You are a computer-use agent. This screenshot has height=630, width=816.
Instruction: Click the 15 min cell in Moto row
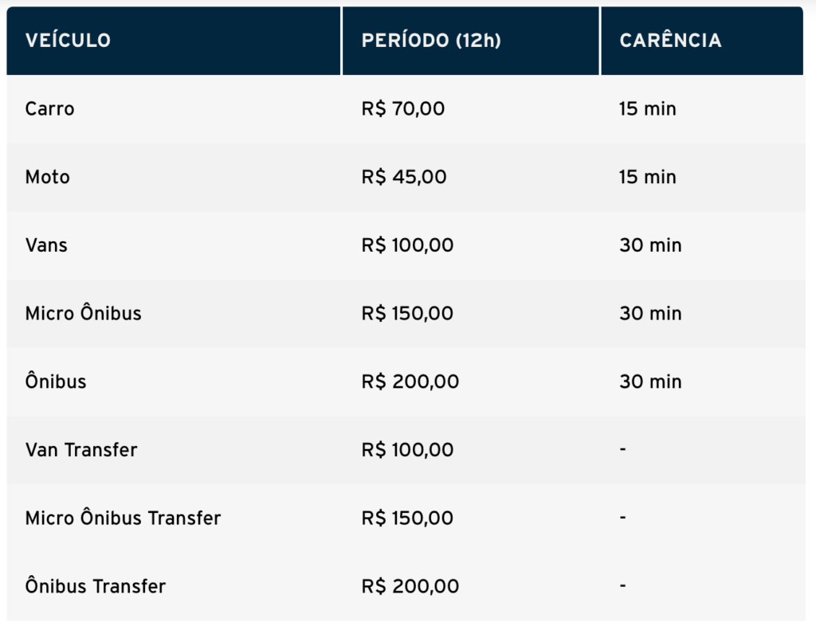[x=647, y=177]
